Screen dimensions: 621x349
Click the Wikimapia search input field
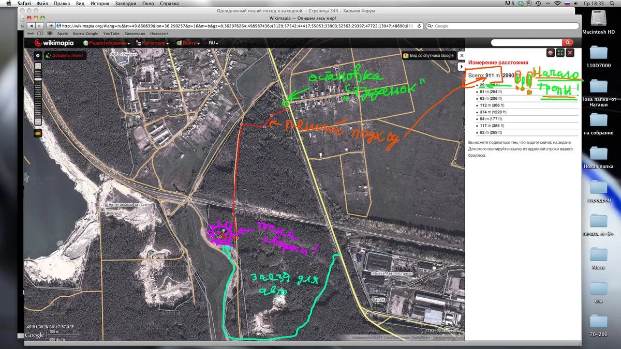pos(526,43)
